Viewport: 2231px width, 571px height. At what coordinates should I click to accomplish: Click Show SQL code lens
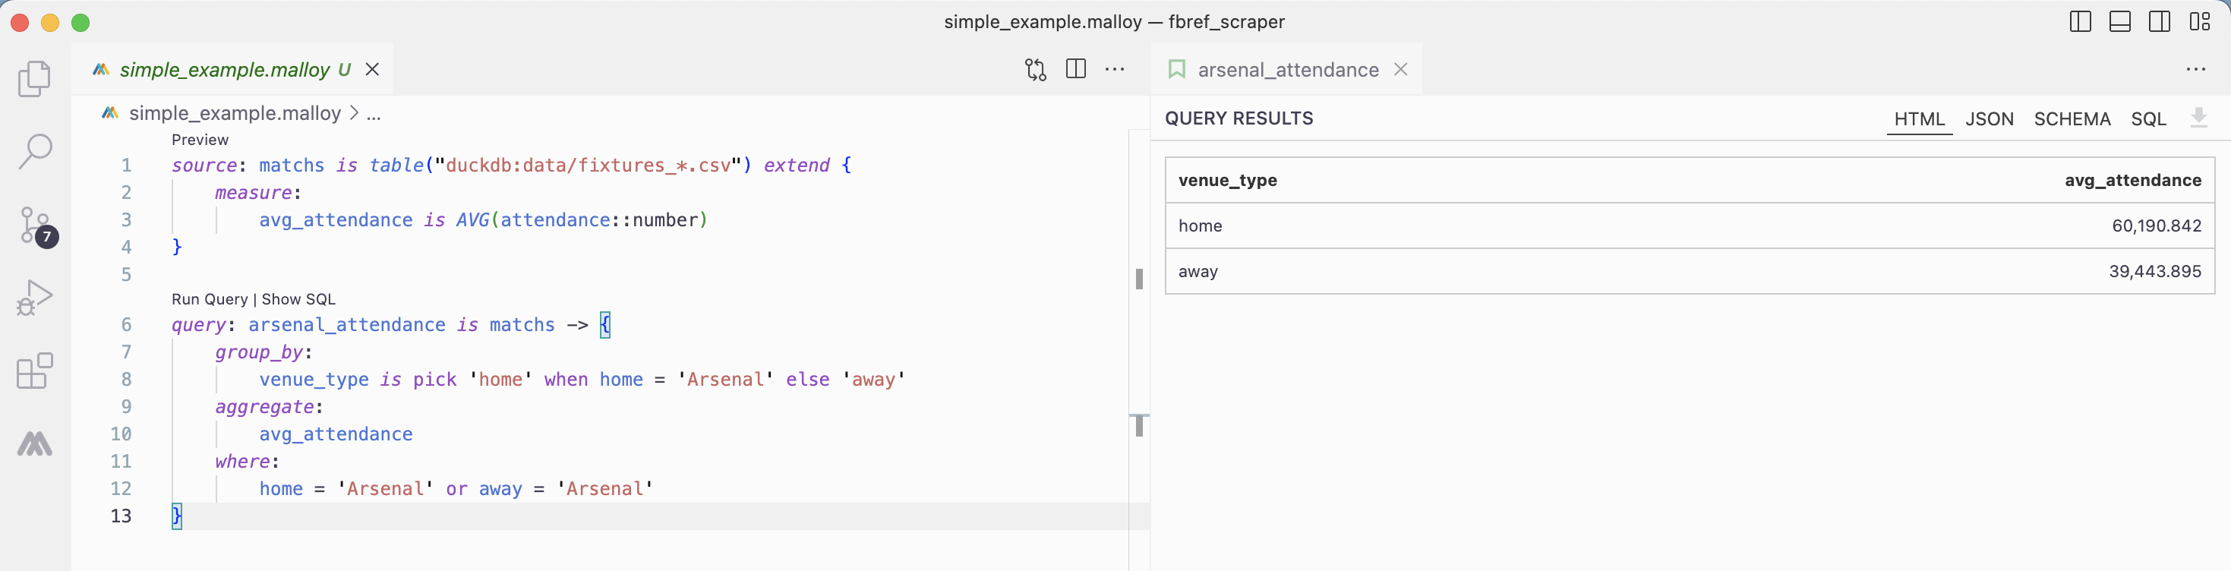(x=298, y=299)
